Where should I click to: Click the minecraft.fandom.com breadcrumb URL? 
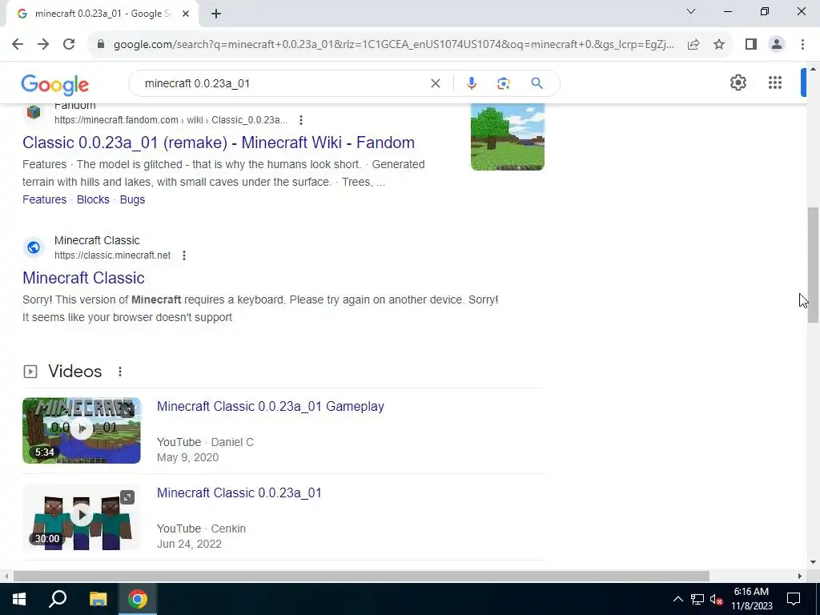pos(171,120)
